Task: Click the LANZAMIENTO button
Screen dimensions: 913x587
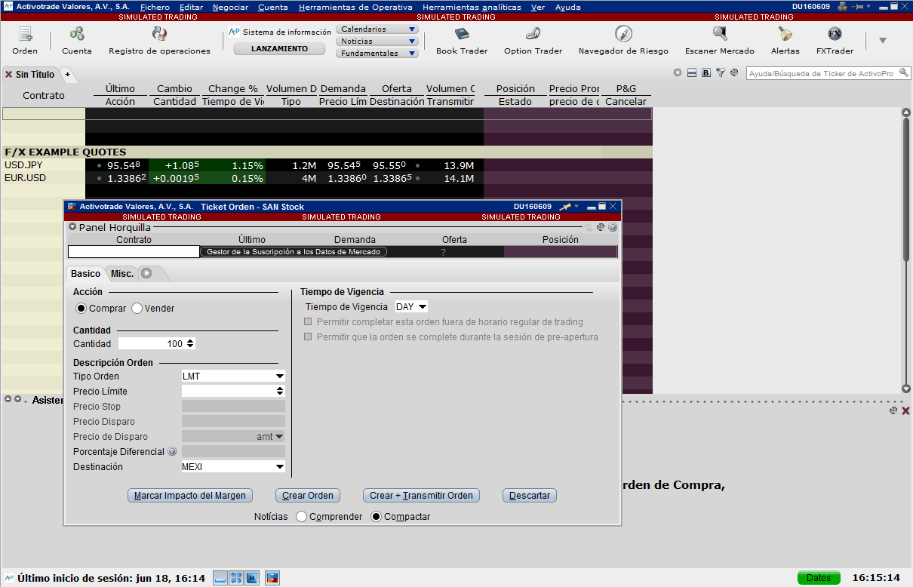Action: pyautogui.click(x=279, y=48)
